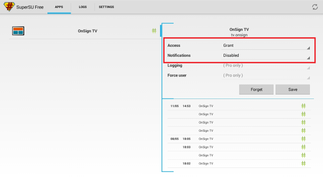
Task: Click the Forget button
Action: coord(256,89)
